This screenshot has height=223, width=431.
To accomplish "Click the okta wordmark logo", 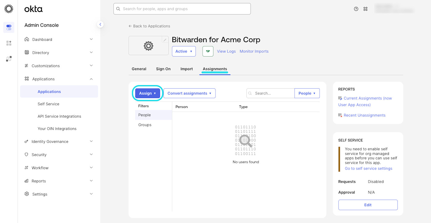I will 34,9.
